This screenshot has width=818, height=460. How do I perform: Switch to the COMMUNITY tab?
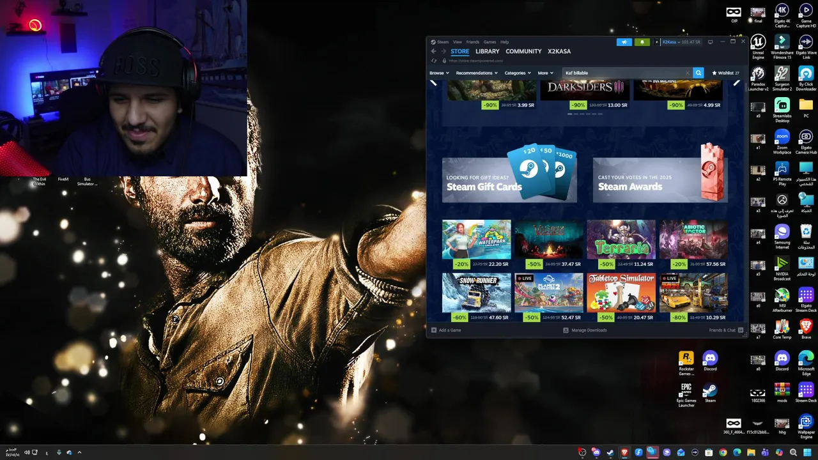coord(523,51)
